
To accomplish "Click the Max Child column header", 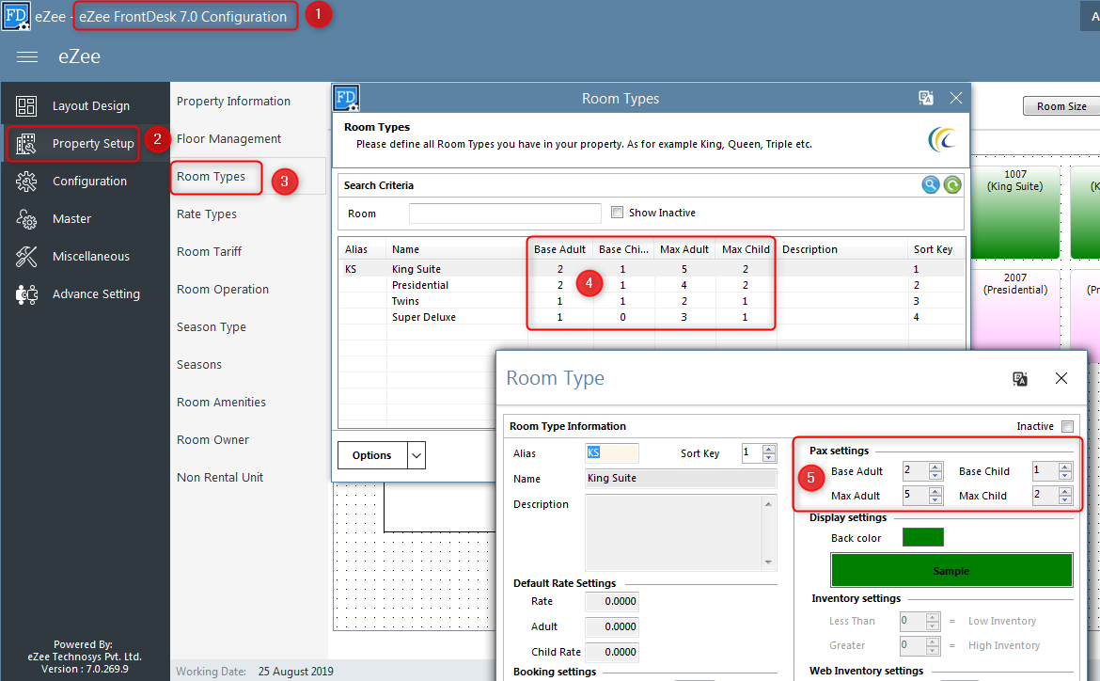I will [746, 249].
